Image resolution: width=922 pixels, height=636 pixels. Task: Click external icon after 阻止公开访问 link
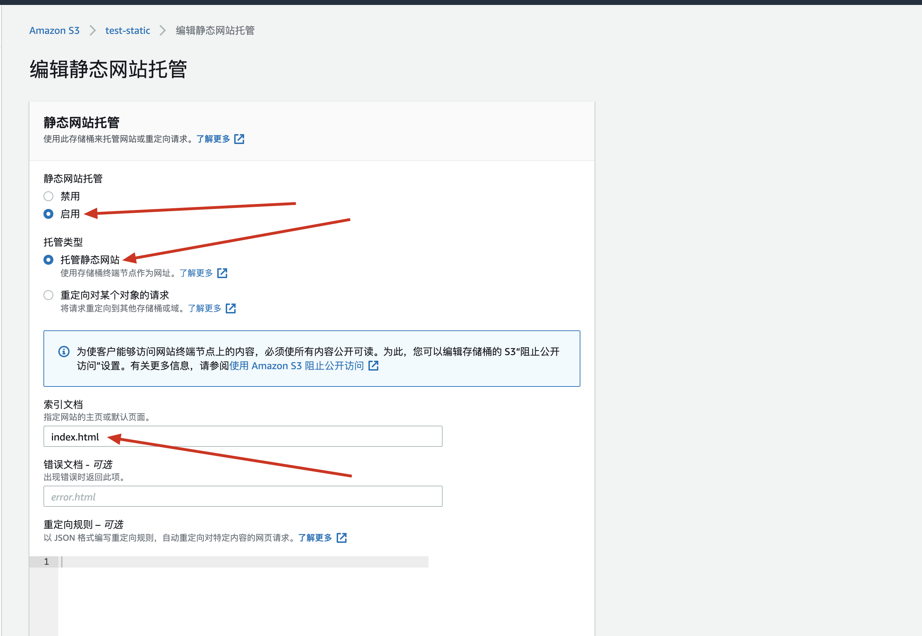373,366
